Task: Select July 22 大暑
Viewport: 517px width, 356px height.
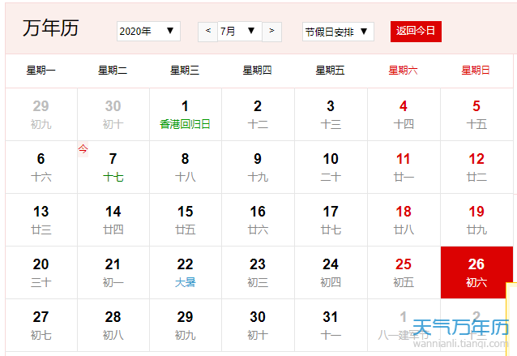Action: [186, 272]
